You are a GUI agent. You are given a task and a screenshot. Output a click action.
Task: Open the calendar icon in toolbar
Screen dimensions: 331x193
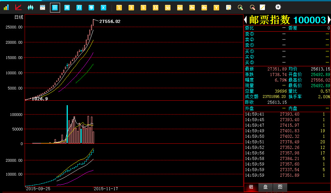tap(43, 7)
